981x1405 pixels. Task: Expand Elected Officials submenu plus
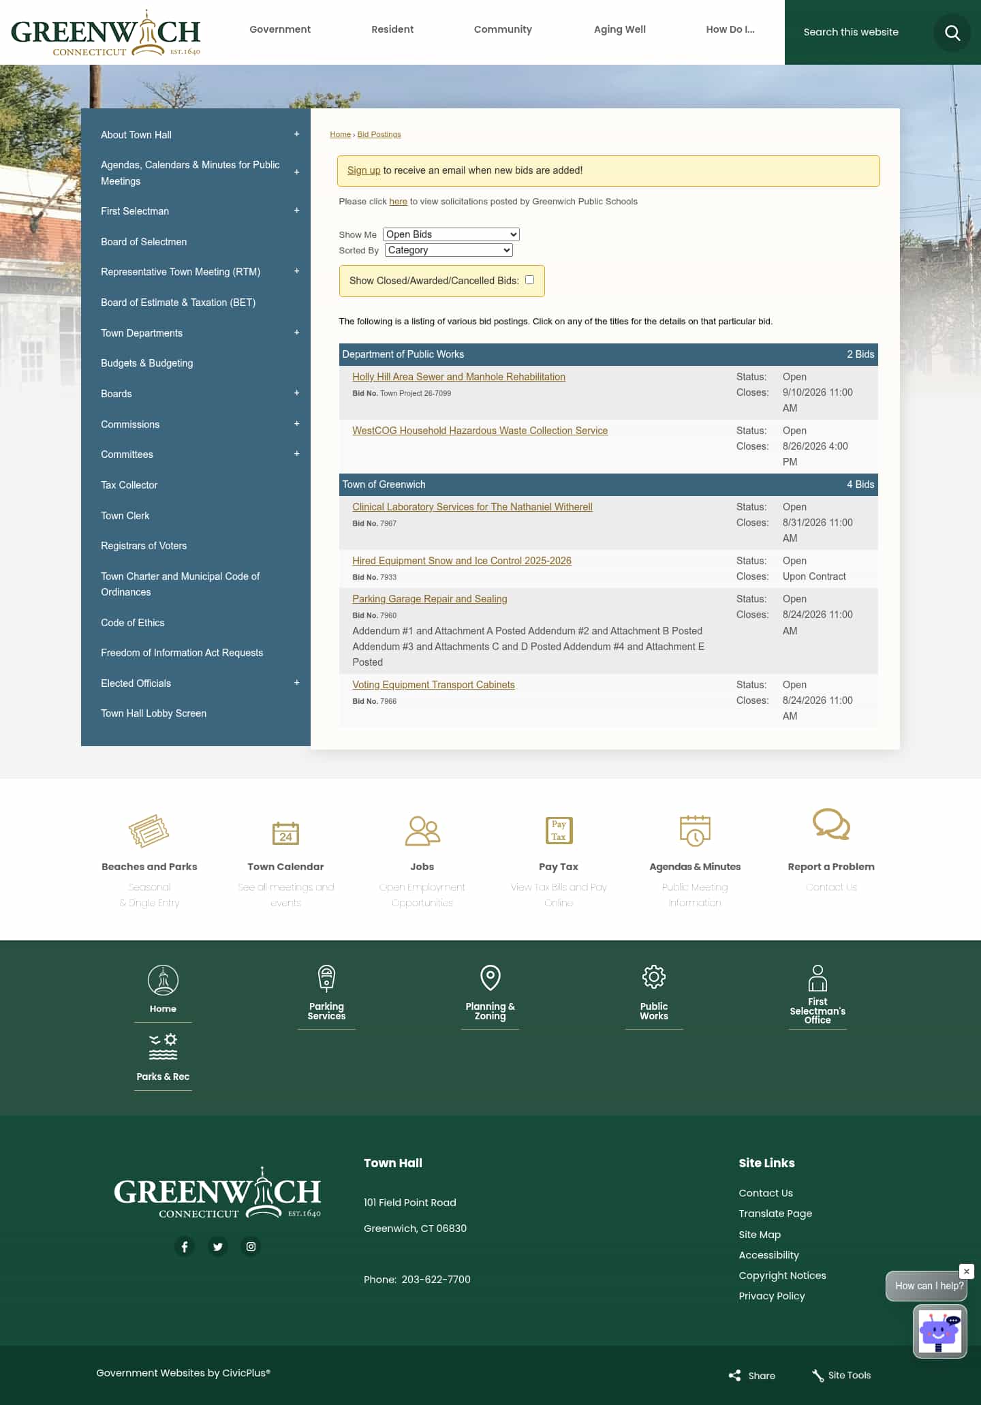[296, 683]
